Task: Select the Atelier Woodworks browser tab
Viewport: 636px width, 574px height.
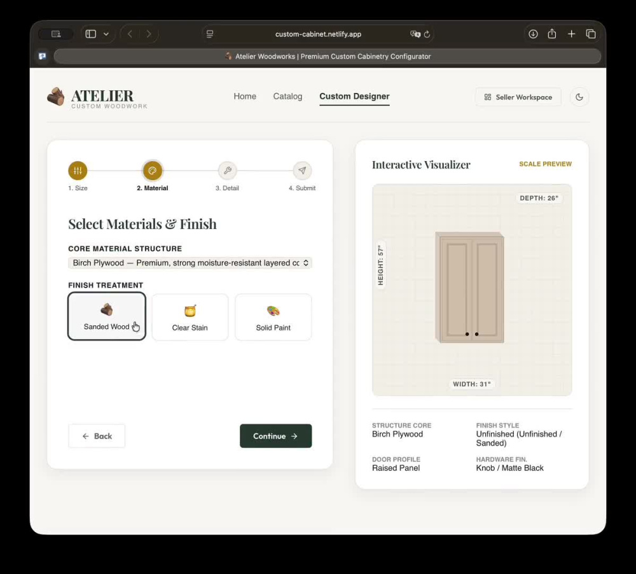Action: (x=328, y=57)
